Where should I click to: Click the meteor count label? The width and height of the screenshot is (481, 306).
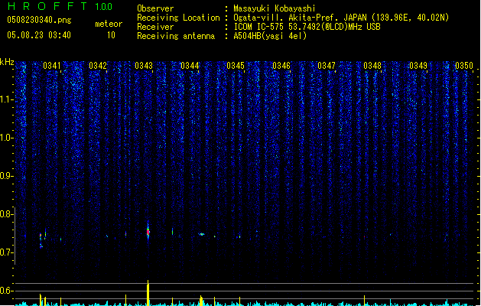(x=109, y=24)
